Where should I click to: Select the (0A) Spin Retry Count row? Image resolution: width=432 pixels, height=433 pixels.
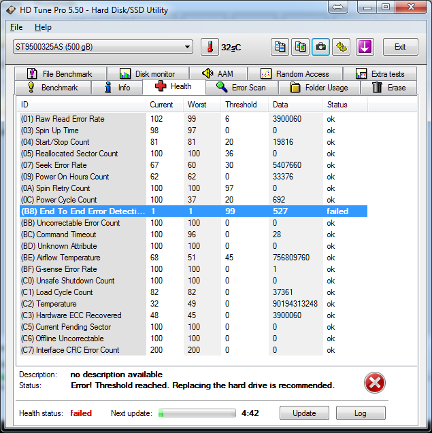[193, 188]
